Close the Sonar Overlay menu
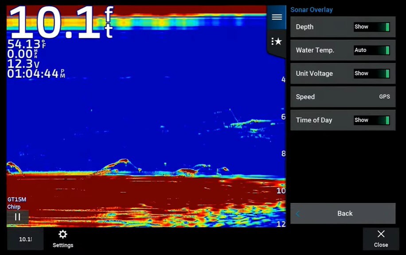The width and height of the screenshot is (406, 255). click(x=381, y=239)
